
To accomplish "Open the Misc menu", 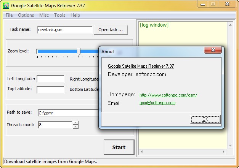I will click(44, 15).
